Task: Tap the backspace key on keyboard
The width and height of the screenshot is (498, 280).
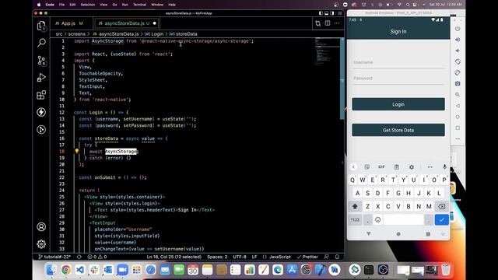Action: pos(441,206)
